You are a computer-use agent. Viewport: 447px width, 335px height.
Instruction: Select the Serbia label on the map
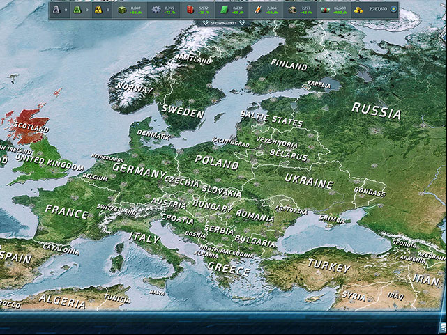click(219, 229)
